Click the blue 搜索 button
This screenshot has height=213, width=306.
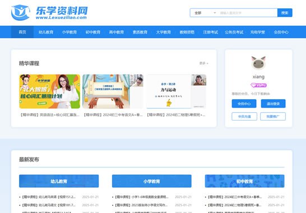click(285, 13)
